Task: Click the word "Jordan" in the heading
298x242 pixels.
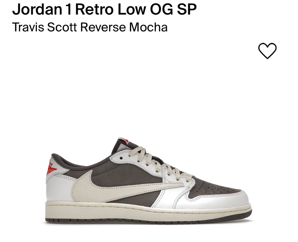Action: 37,9
